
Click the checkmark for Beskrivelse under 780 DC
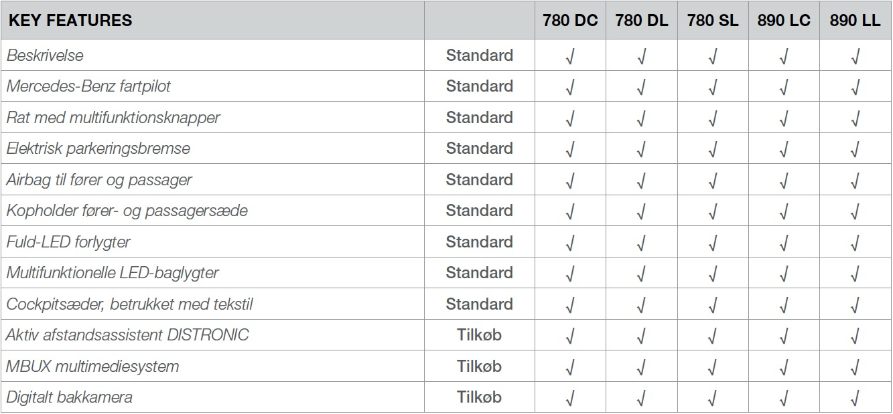[x=570, y=56]
